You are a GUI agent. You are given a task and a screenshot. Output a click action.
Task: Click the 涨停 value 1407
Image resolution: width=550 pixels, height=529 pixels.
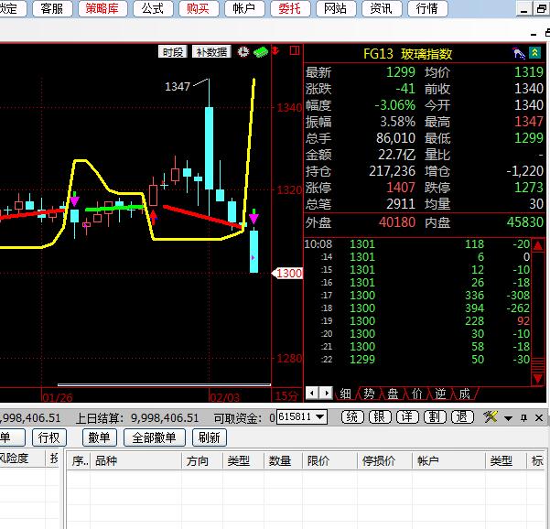point(401,188)
